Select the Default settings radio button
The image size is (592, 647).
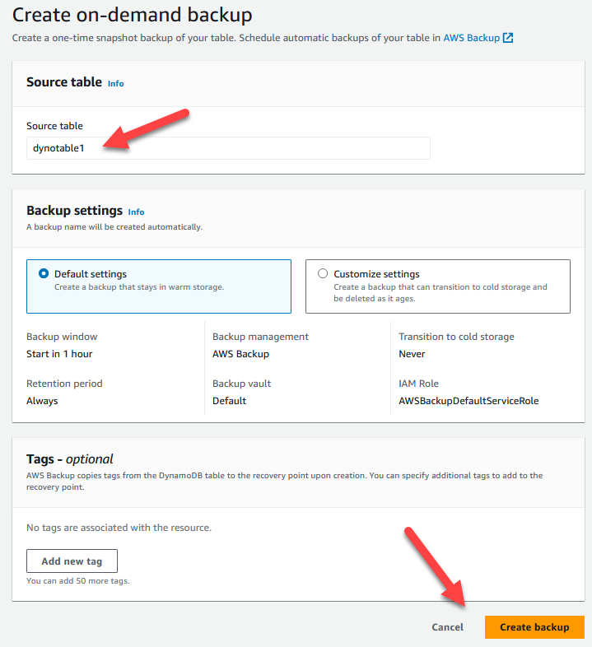pyautogui.click(x=44, y=273)
